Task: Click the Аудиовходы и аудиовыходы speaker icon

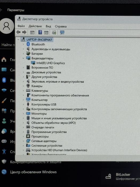Action: pos(28,49)
